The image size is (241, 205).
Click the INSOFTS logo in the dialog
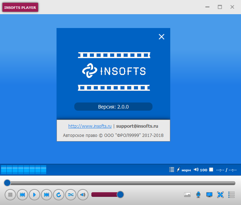pyautogui.click(x=114, y=71)
